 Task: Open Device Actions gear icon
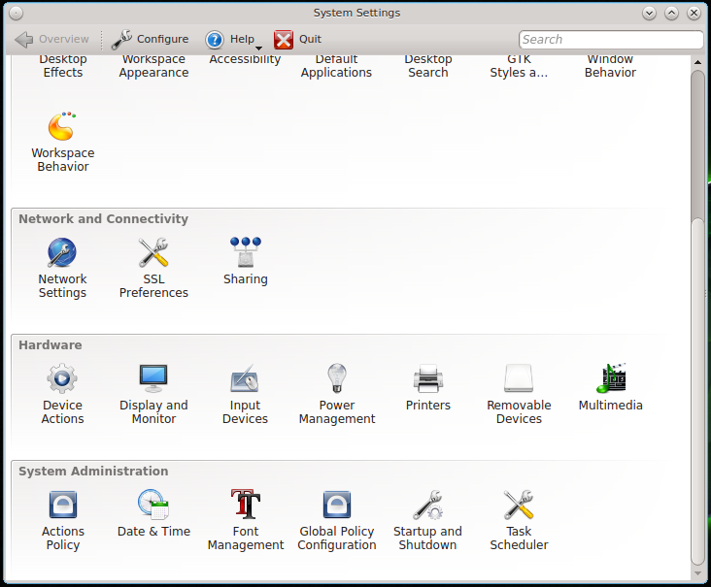(x=62, y=378)
